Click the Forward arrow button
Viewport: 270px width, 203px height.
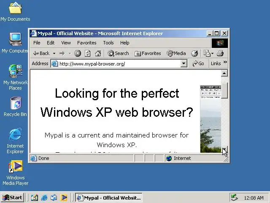tap(62, 54)
